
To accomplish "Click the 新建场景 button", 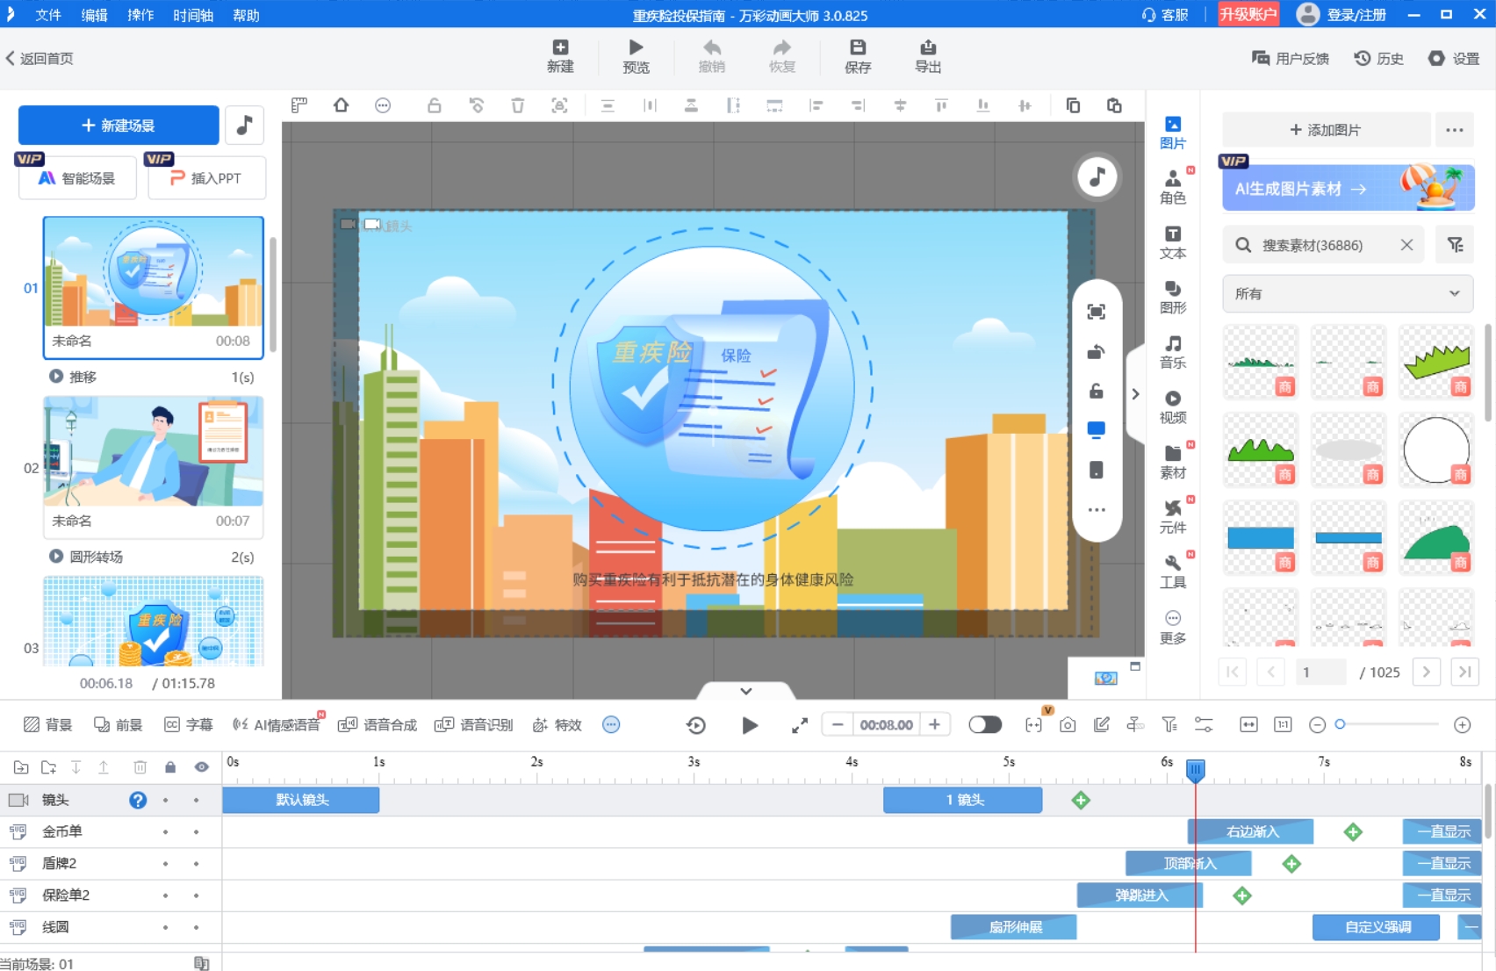I will 119,126.
